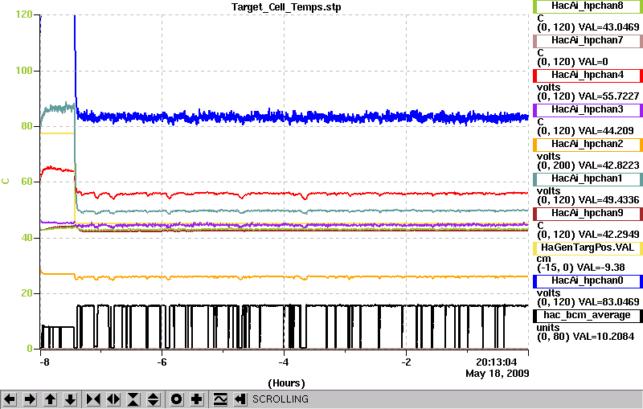The image size is (643, 409).
Task: Select the HaGenTargPos.VAL curve legend
Action: 588,248
